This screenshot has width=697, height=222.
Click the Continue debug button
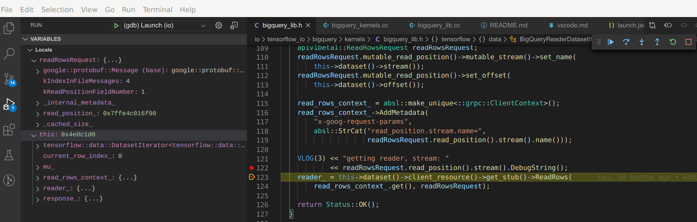tap(611, 42)
